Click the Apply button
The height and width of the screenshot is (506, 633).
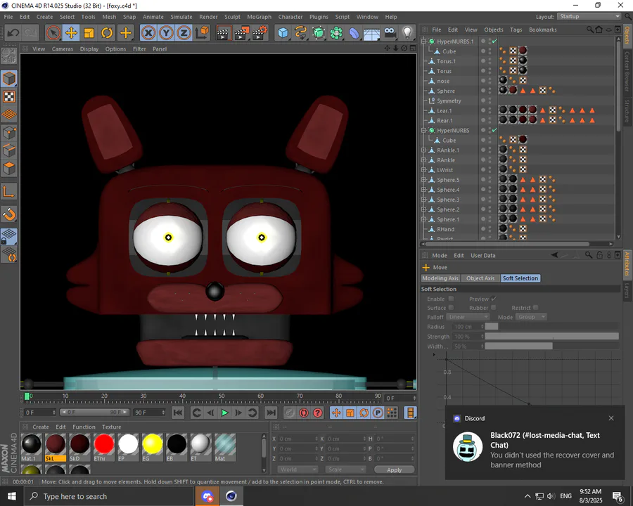[x=394, y=469]
